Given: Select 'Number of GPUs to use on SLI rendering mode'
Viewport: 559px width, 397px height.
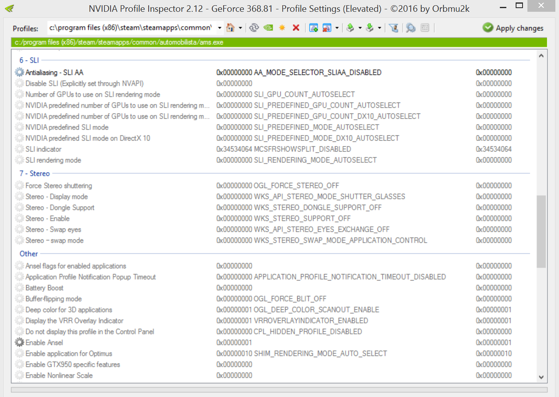Looking at the screenshot, I should 93,94.
